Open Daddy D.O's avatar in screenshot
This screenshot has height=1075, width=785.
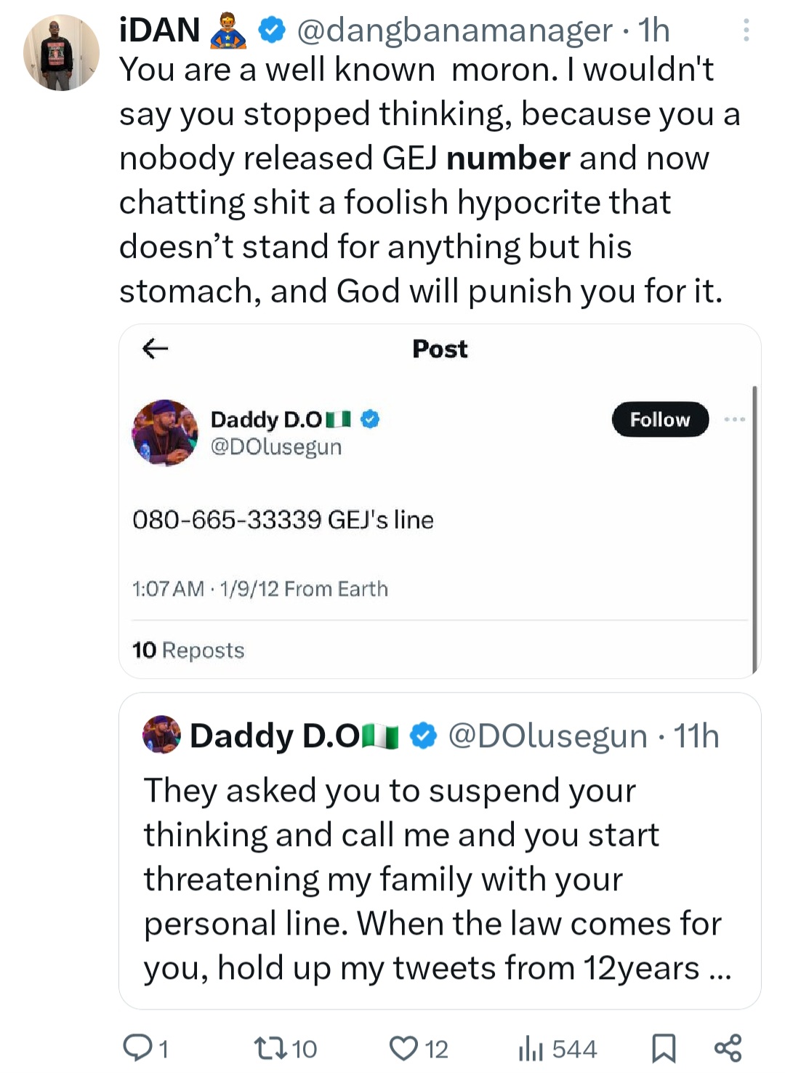point(165,432)
